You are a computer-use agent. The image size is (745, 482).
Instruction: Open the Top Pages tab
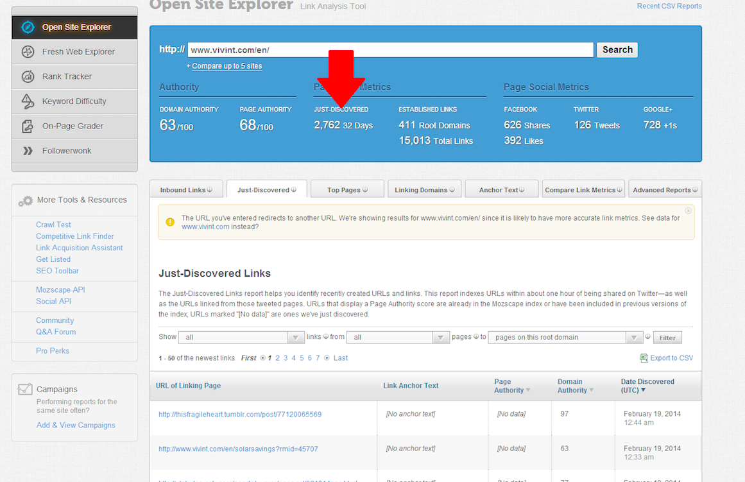347,189
